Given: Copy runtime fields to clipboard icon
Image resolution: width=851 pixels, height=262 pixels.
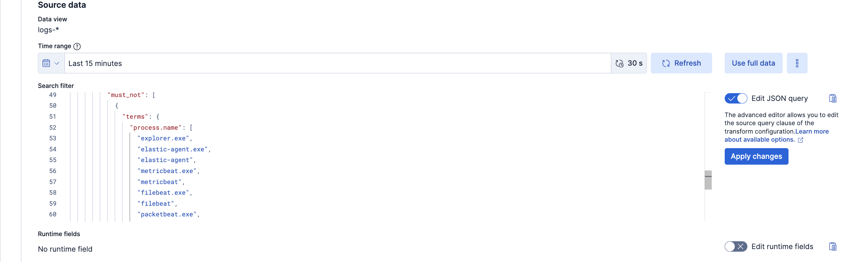Looking at the screenshot, I should (833, 246).
